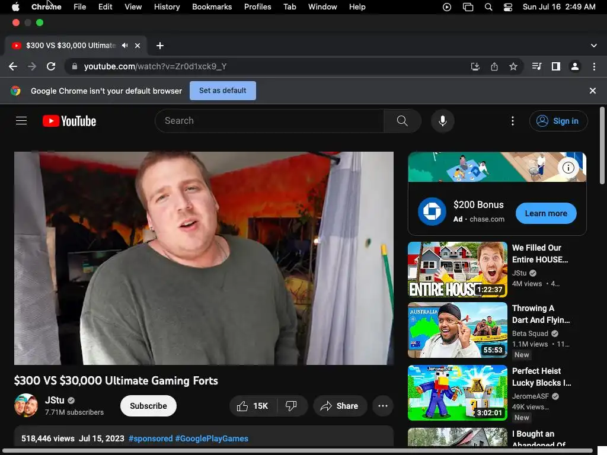Open macOS Control Center icon

508,7
